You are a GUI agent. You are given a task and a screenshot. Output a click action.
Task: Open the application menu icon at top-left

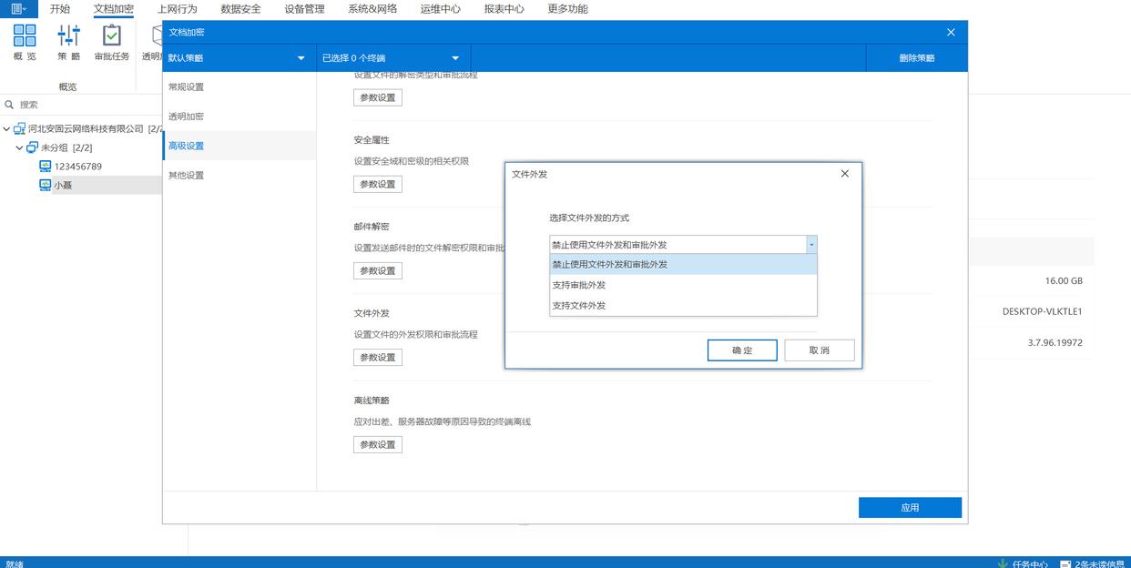click(x=18, y=9)
